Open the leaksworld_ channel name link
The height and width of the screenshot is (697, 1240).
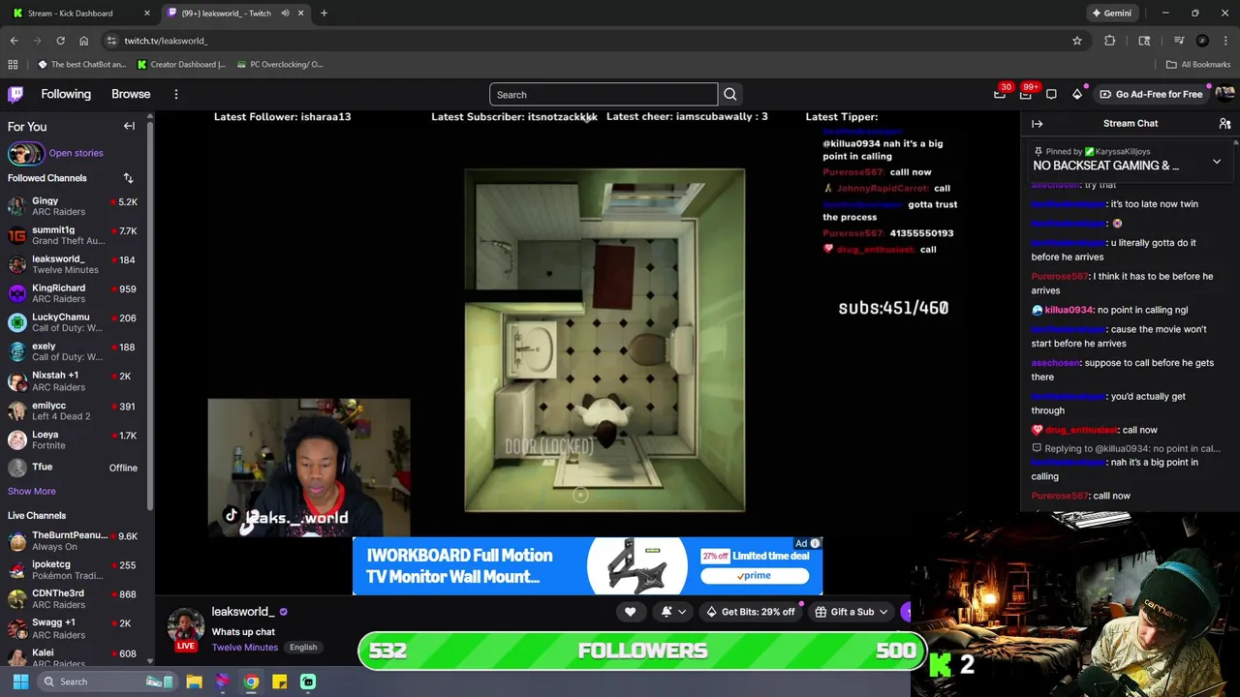point(243,612)
